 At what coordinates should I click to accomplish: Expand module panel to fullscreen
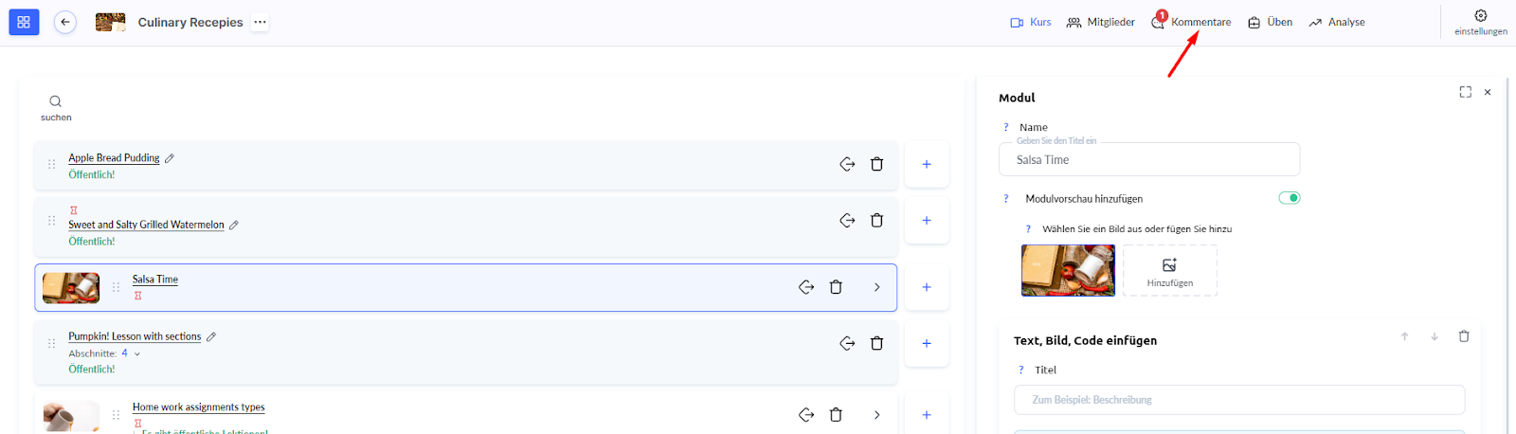tap(1465, 92)
